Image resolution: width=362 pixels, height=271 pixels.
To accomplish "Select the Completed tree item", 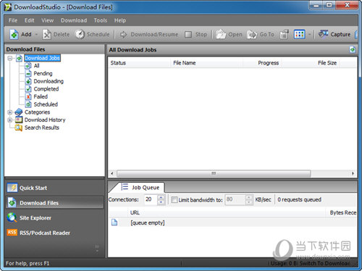I will tap(46, 89).
